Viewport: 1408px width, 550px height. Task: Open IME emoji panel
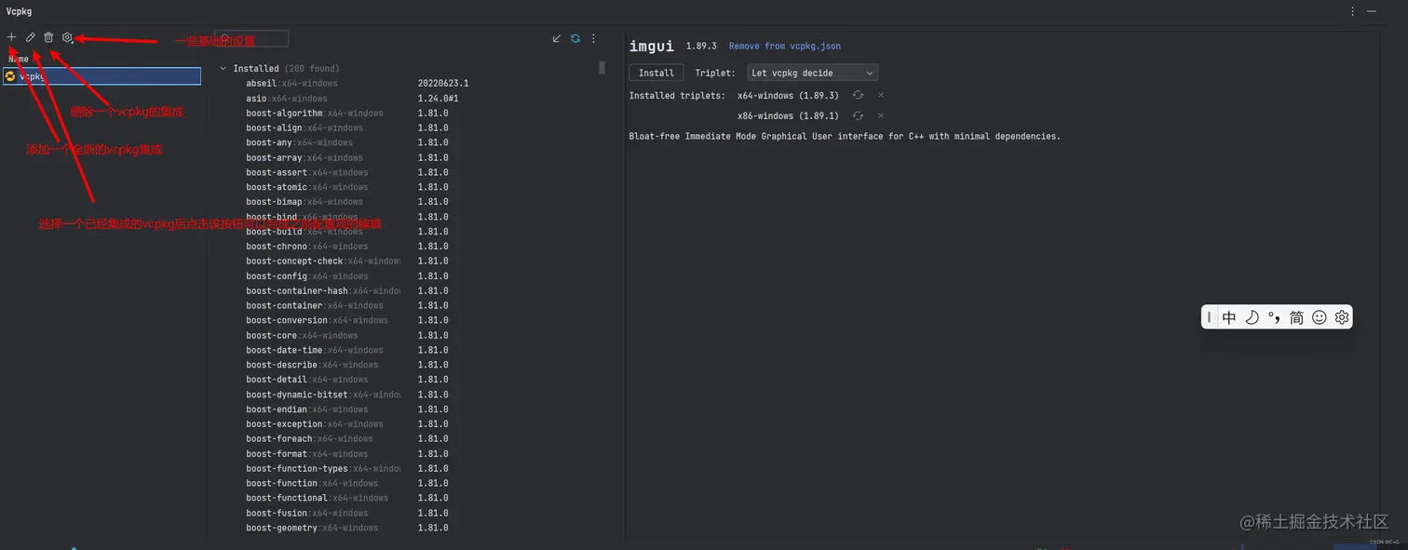click(1319, 317)
